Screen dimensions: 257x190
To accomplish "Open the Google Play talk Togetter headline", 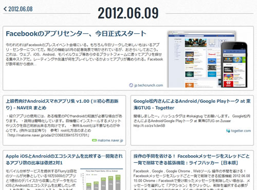I will [192, 104].
